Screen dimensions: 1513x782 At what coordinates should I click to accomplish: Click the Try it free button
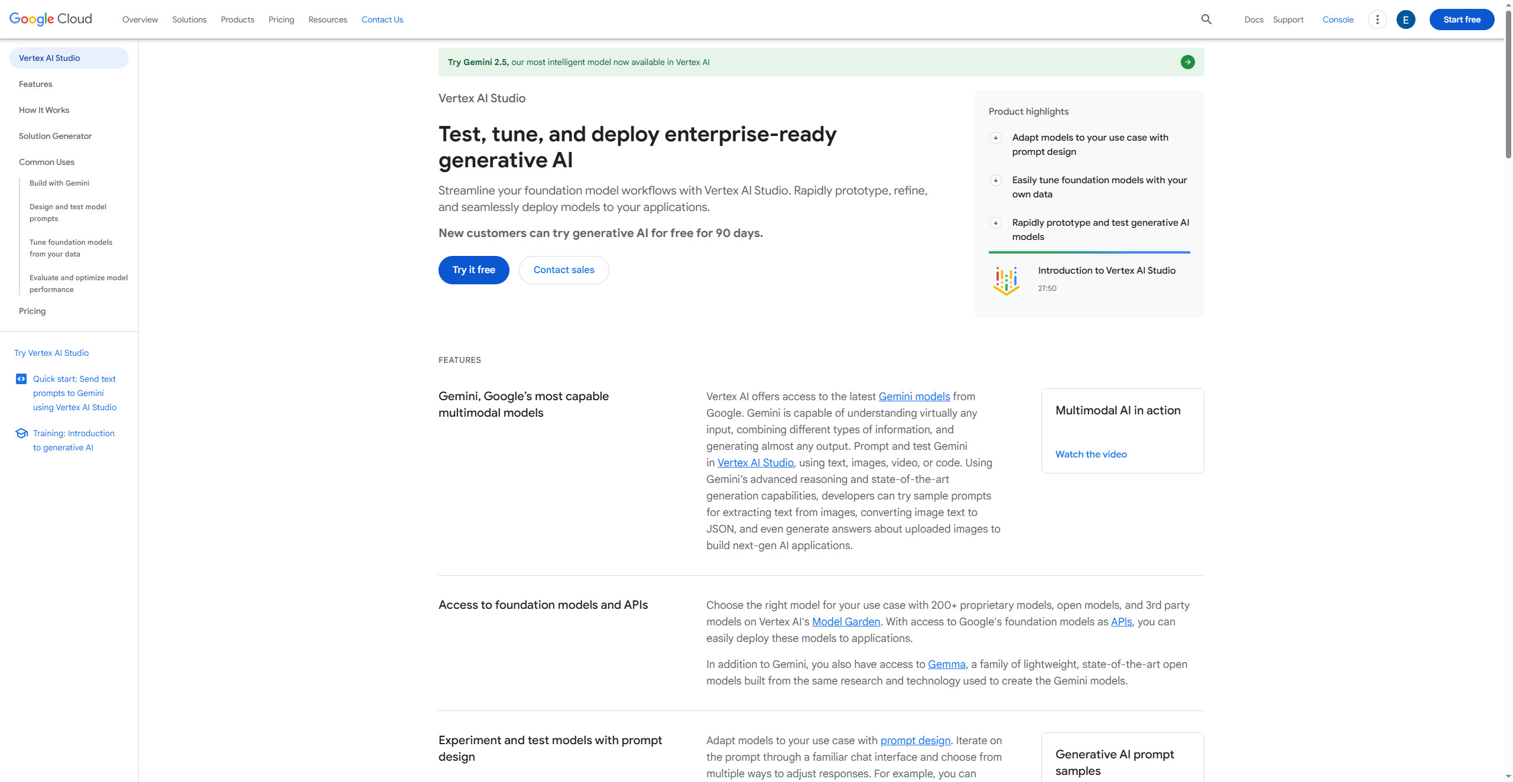473,270
